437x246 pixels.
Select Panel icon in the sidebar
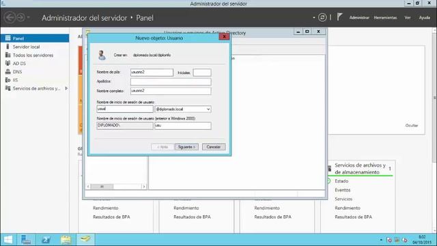(x=8, y=38)
